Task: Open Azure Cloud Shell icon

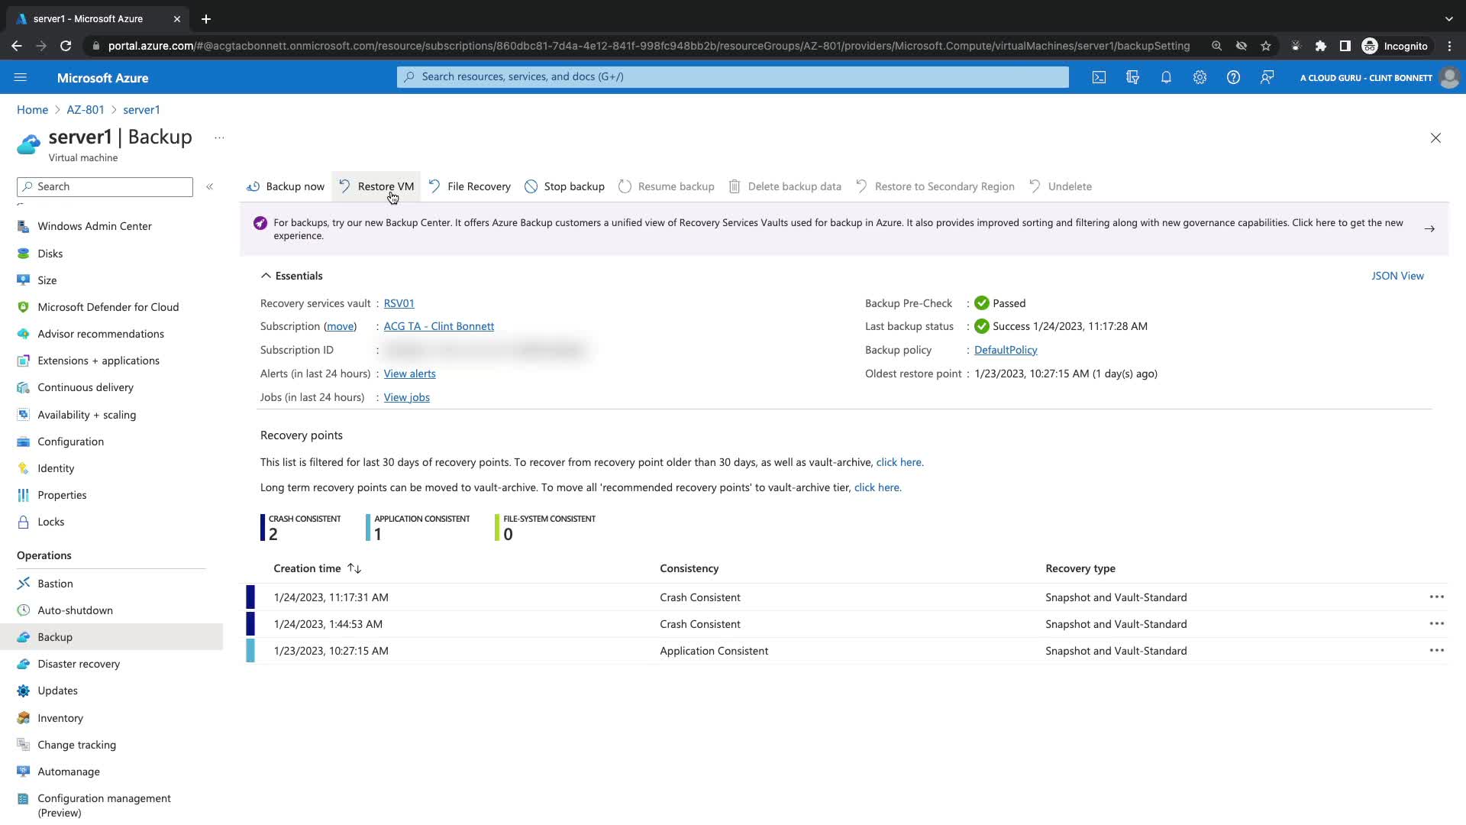Action: pos(1099,77)
